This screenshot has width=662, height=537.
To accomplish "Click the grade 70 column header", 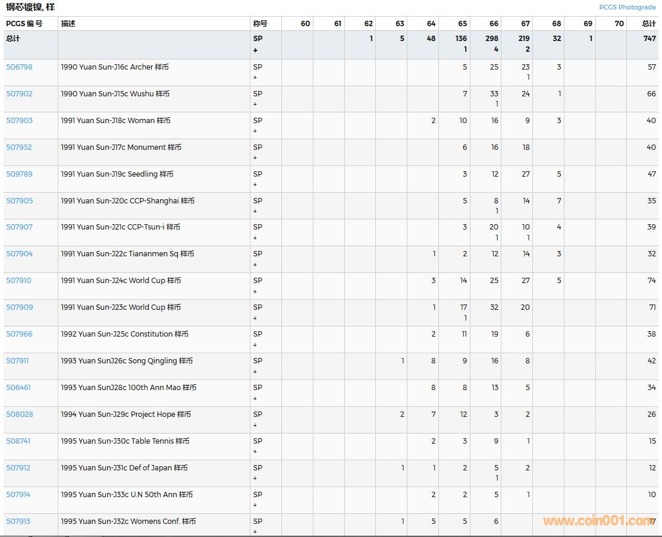I will coord(619,24).
